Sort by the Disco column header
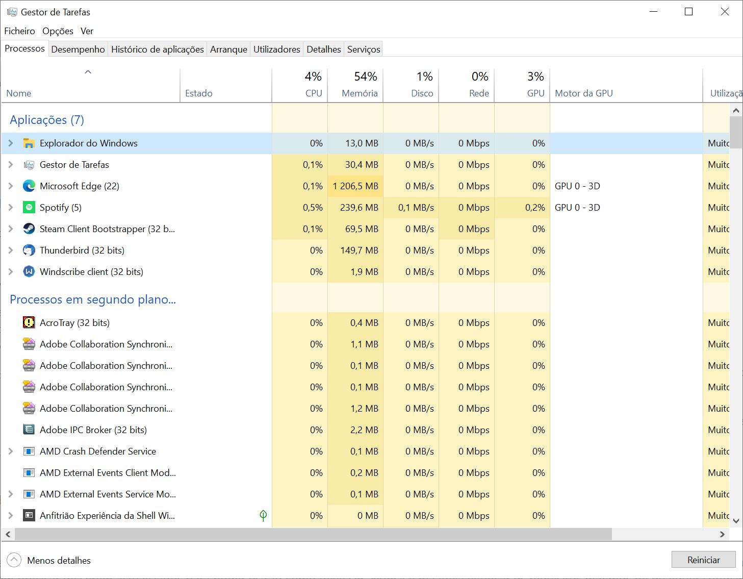743x579 pixels. [411, 86]
